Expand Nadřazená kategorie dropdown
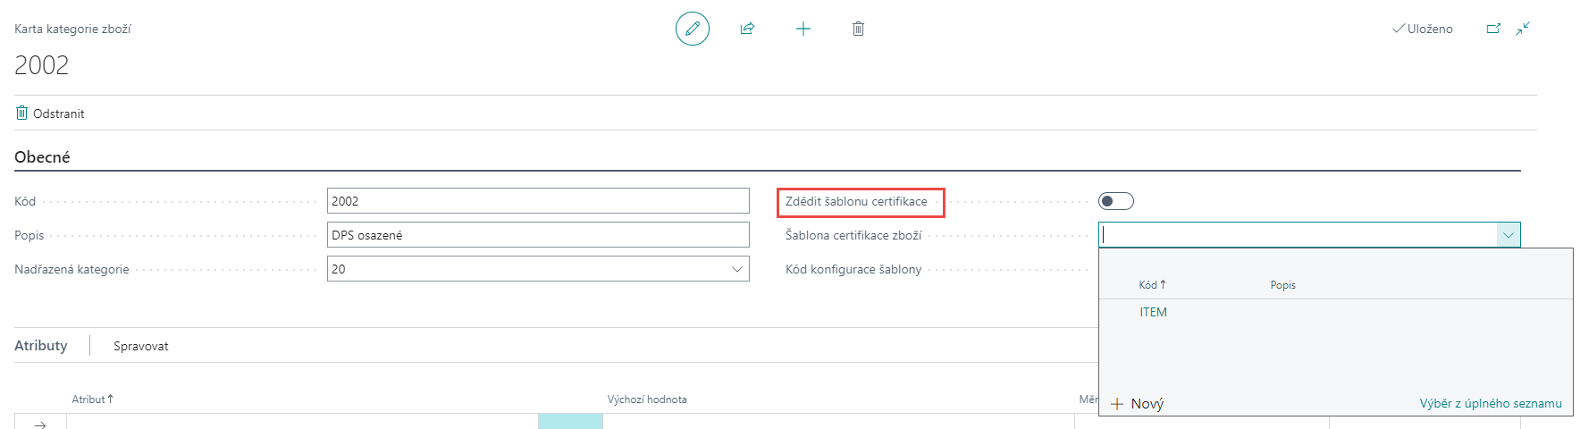Image resolution: width=1580 pixels, height=429 pixels. coord(737,269)
